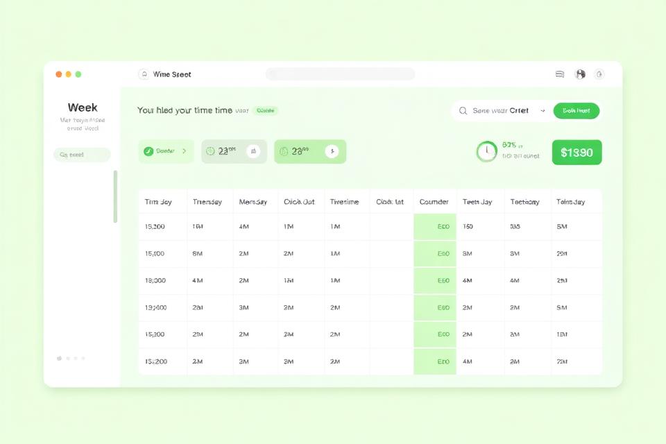This screenshot has height=444, width=666.
Task: Open the user profile avatar
Action: click(581, 74)
